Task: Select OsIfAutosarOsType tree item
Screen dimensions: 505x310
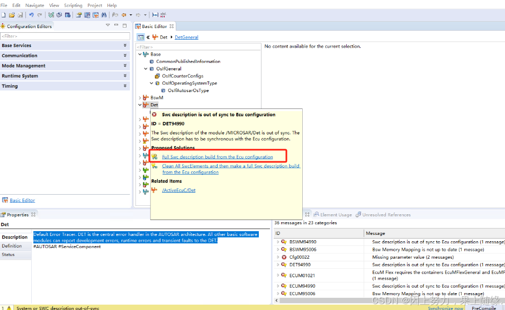Action: click(x=188, y=90)
